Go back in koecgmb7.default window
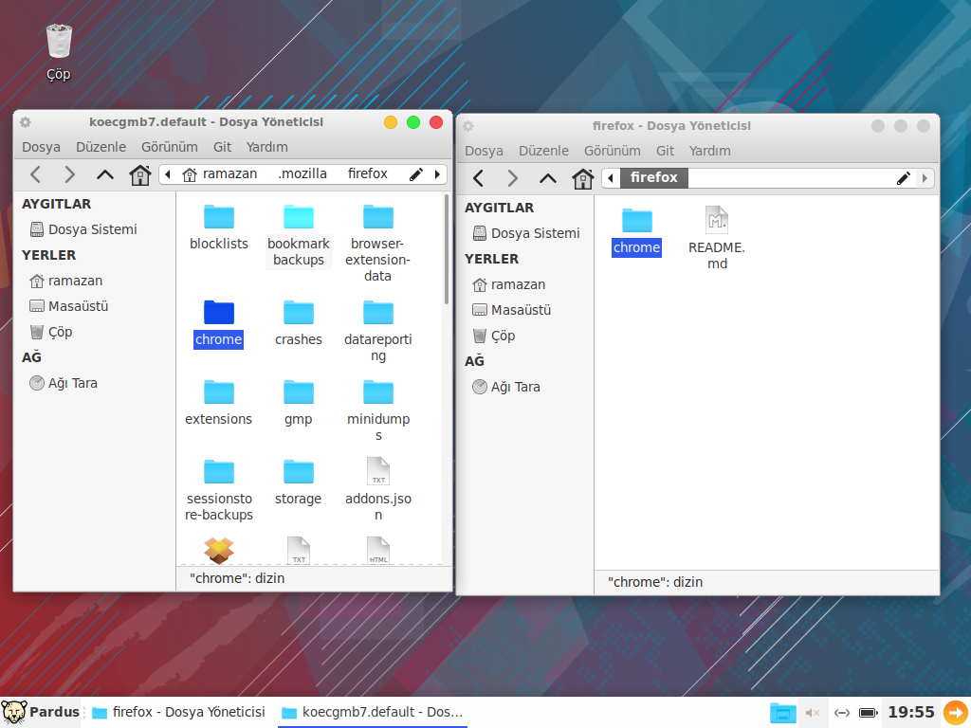 (x=36, y=174)
